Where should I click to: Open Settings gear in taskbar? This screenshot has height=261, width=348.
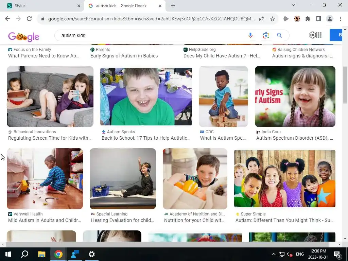[x=92, y=254]
